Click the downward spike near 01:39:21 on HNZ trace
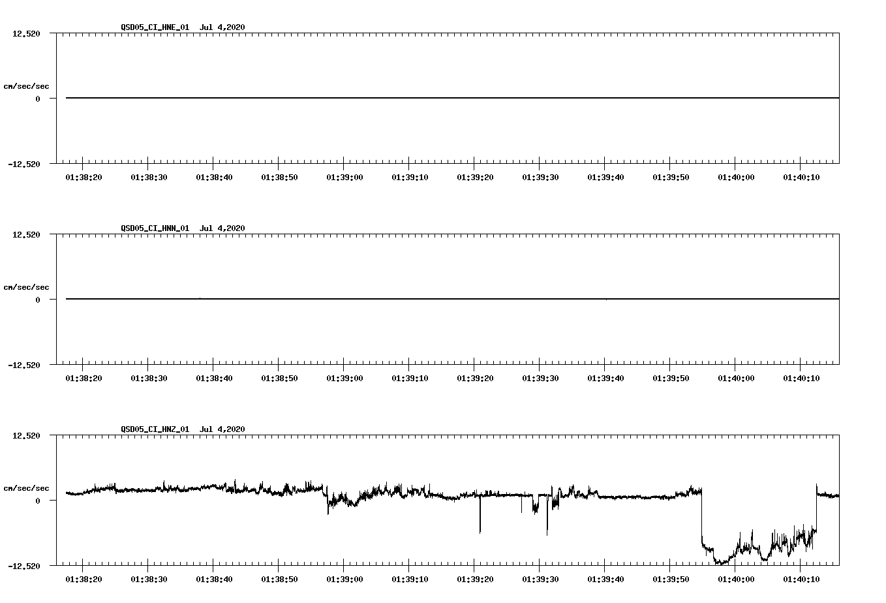This screenshot has height=603, width=886. pyautogui.click(x=480, y=516)
